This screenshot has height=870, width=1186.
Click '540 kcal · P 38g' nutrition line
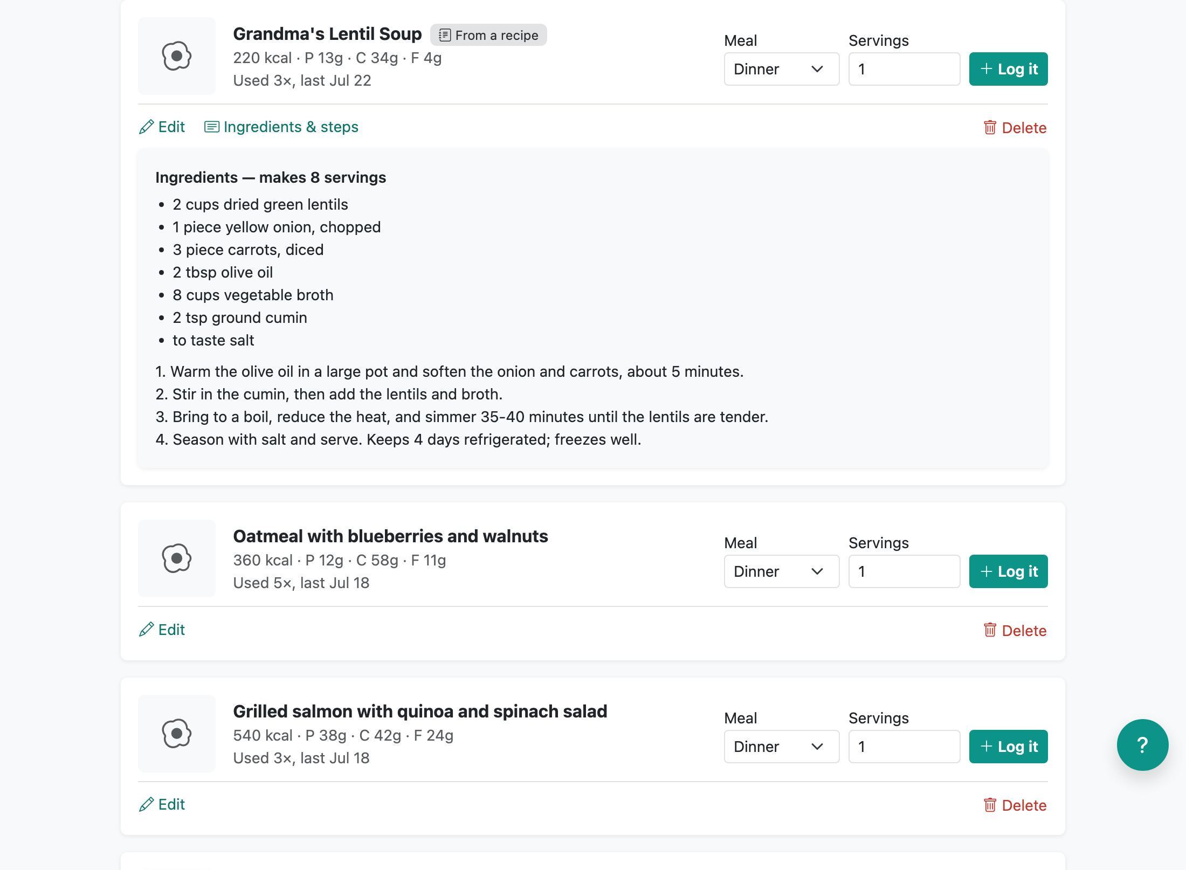click(x=343, y=735)
